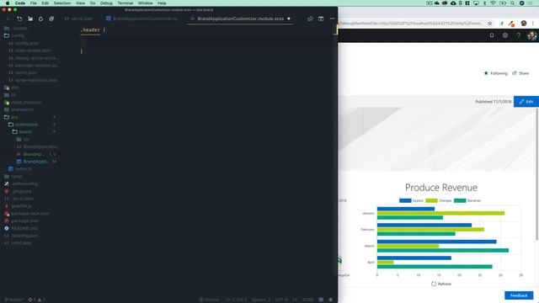Click the New Folder icon in Explorer toolbar
Screen dimensions: 539x303
(x=30, y=19)
